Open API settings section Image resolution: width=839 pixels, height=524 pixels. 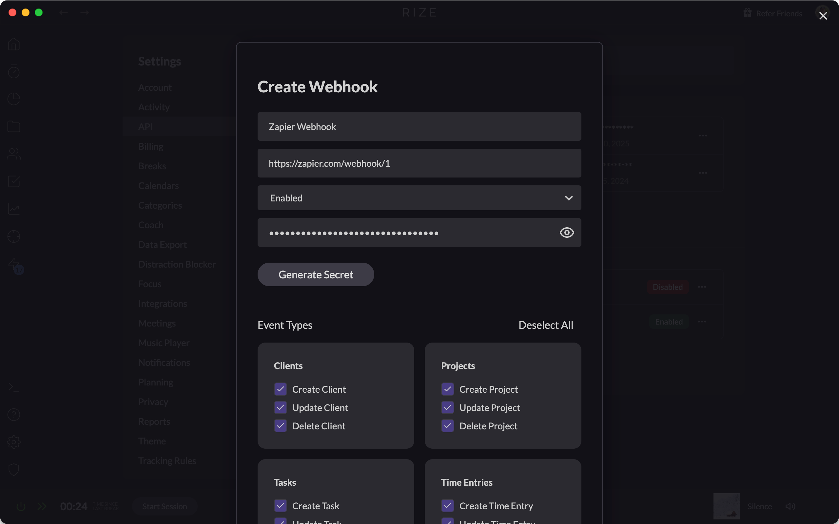point(145,126)
